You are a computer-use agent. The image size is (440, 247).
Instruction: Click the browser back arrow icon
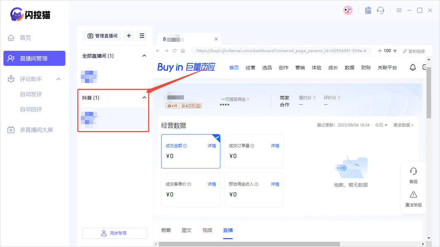pos(158,50)
